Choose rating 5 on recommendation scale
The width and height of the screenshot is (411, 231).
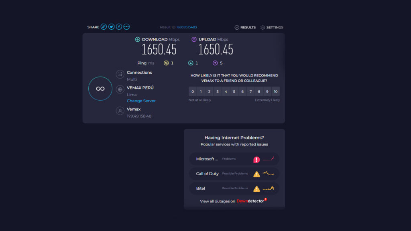pyautogui.click(x=234, y=91)
